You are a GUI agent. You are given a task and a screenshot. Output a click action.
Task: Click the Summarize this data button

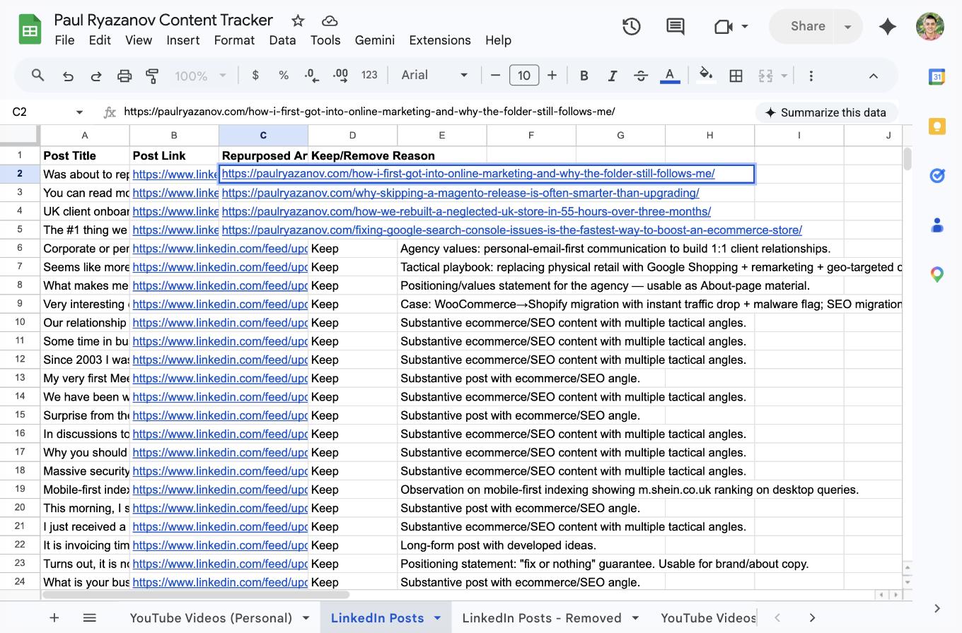(826, 112)
